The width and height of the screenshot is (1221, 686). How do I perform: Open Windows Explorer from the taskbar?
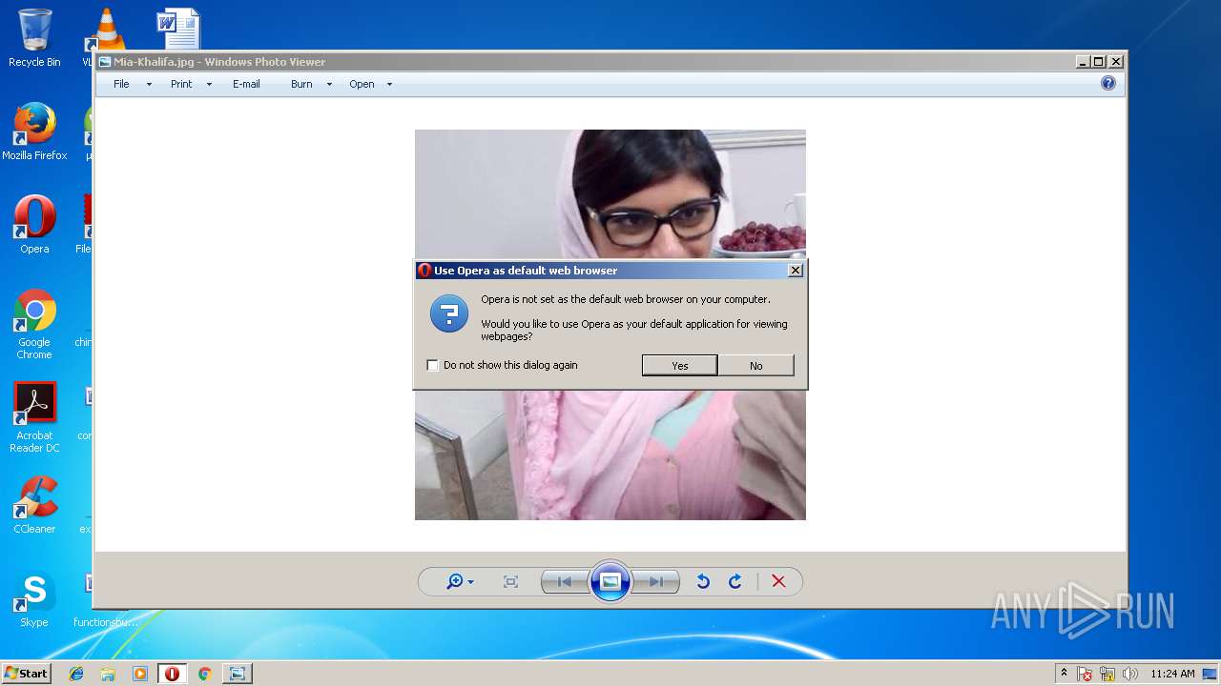[x=108, y=674]
